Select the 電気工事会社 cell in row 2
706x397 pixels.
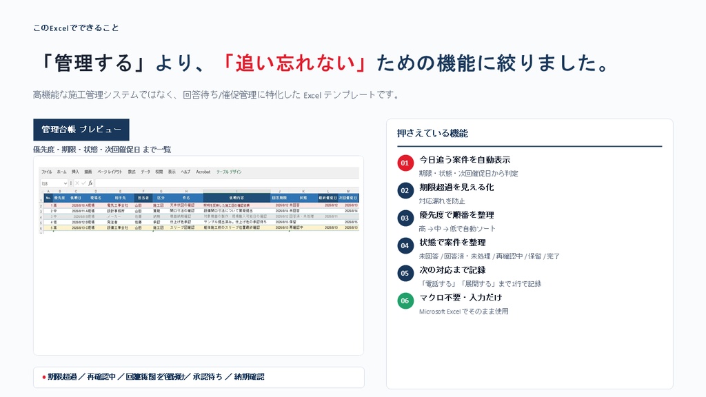[120, 205]
